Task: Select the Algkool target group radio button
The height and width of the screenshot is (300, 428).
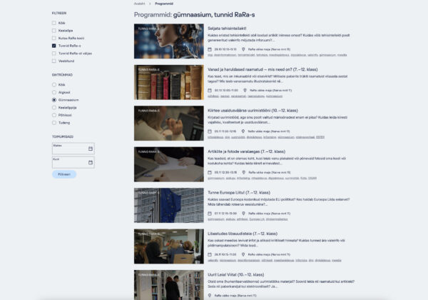Action: tap(54, 92)
